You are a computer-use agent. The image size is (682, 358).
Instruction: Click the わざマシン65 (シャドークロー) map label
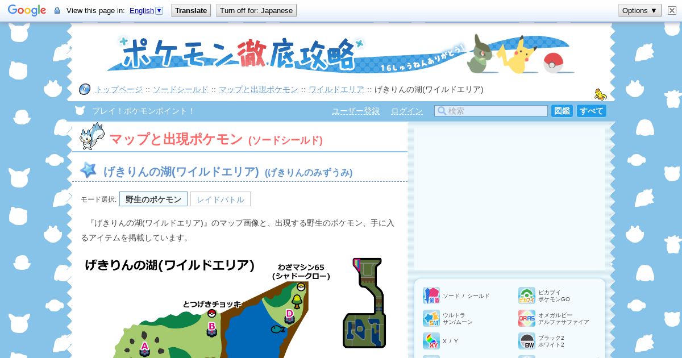[301, 272]
